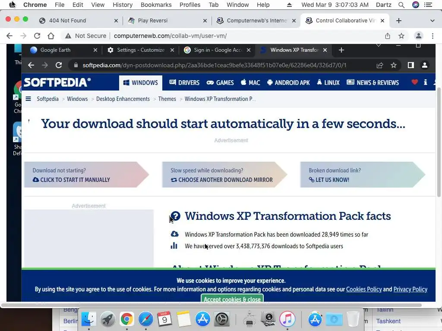442x331 pixels.
Task: Open the Cookies Policy link
Action: (x=364, y=289)
